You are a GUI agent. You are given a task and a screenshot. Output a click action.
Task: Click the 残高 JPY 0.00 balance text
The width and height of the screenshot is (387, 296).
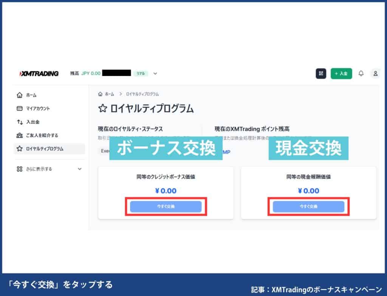coord(85,74)
